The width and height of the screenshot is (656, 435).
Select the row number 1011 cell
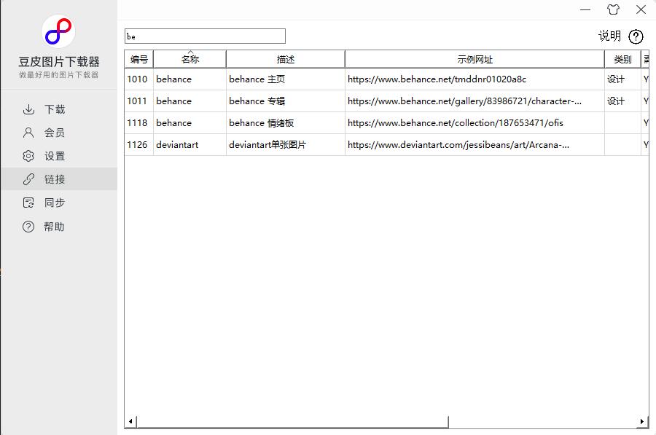click(139, 101)
